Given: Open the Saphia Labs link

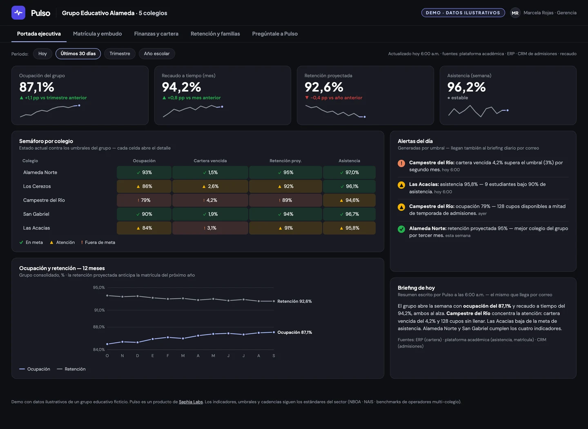Looking at the screenshot, I should [x=191, y=402].
